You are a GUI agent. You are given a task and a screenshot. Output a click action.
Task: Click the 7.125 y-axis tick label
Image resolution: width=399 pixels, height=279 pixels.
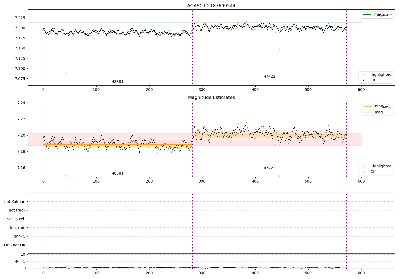click(x=20, y=58)
